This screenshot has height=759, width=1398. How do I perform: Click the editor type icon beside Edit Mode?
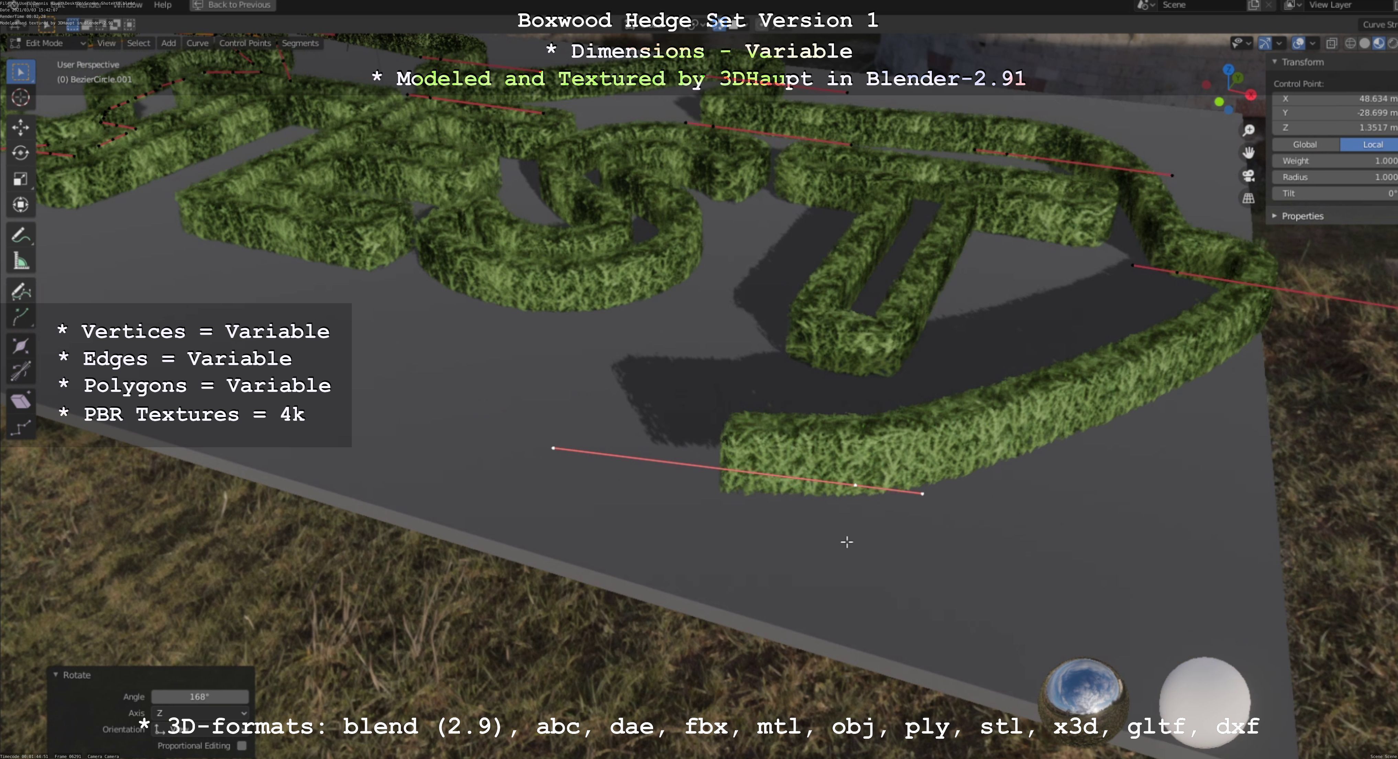click(x=16, y=43)
